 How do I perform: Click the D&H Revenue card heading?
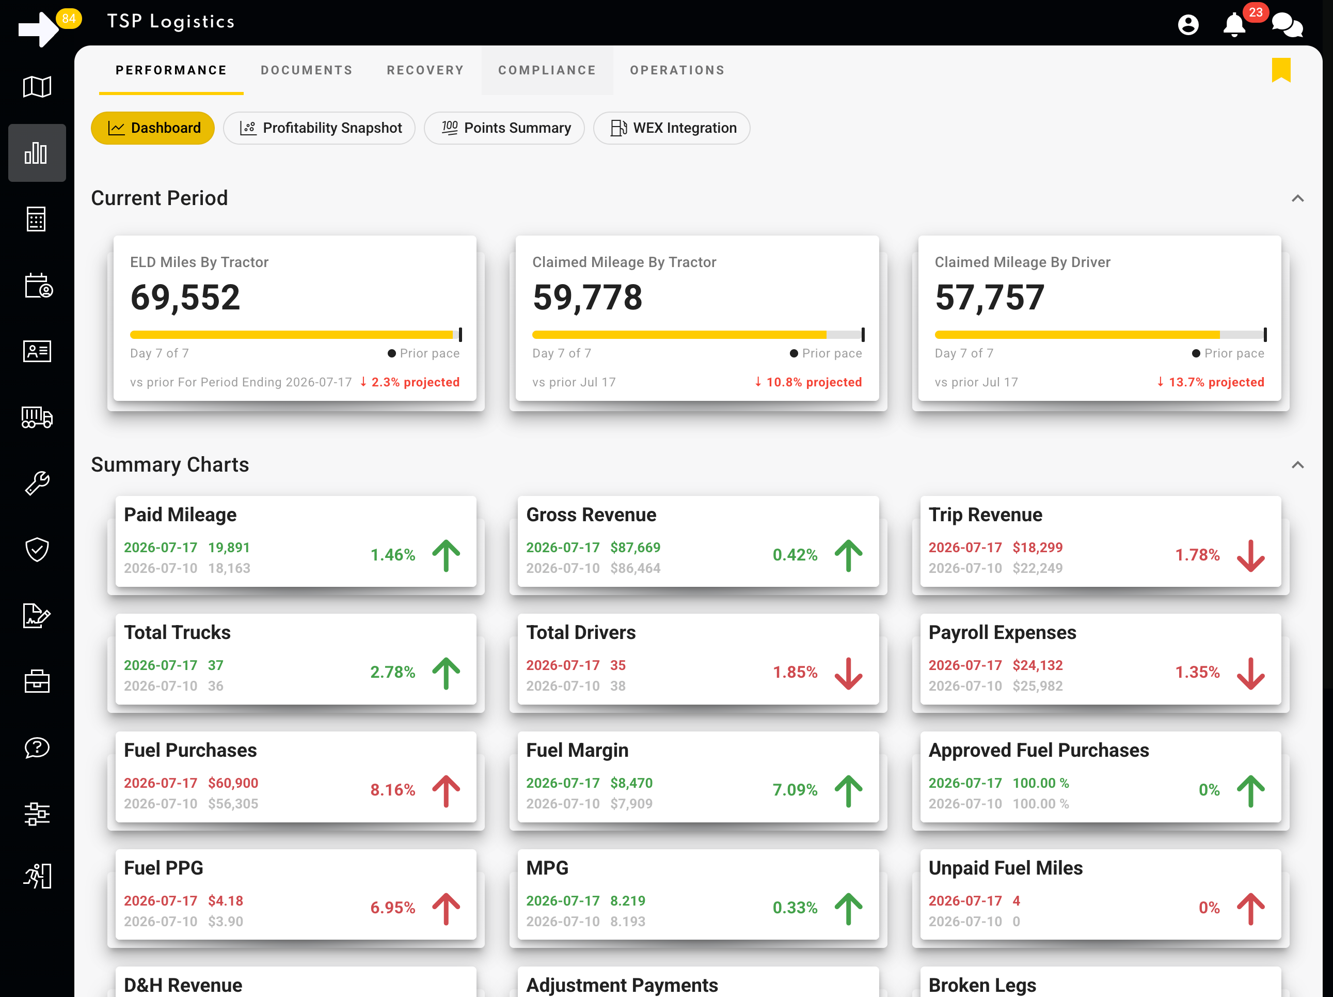[183, 985]
